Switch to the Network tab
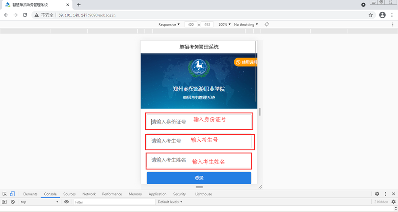 [x=89, y=194]
